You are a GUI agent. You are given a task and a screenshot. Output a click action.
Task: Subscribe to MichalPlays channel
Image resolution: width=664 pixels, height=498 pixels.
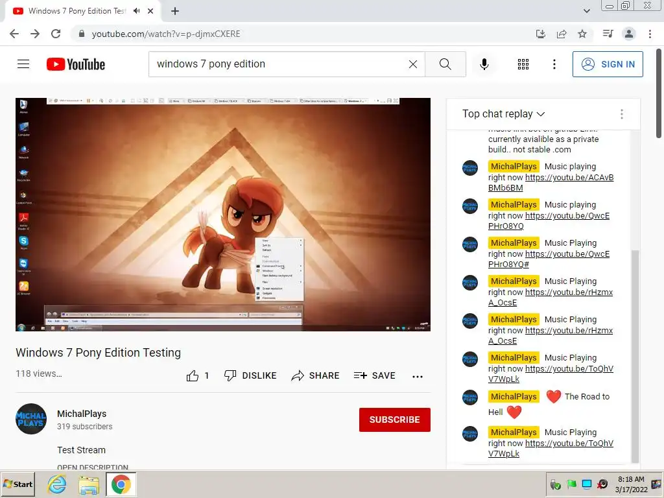tap(395, 420)
